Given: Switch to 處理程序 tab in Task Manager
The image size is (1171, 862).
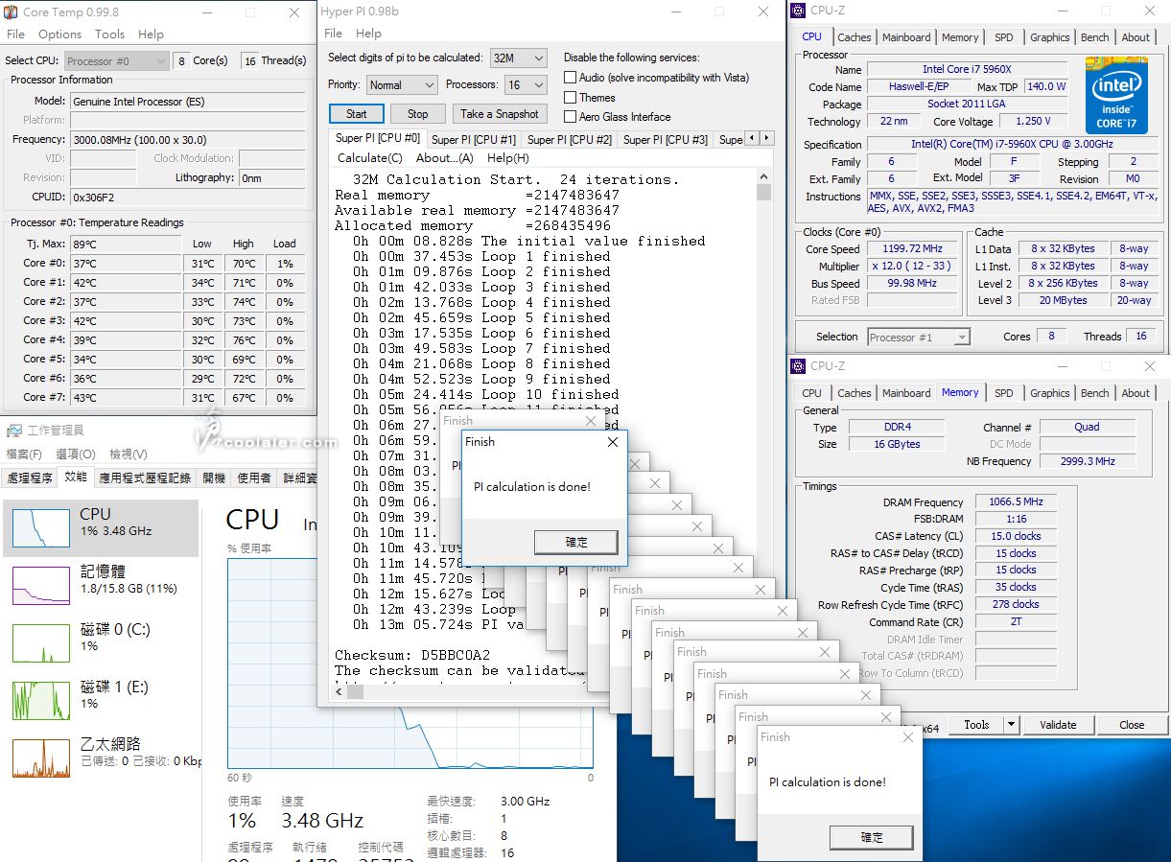Looking at the screenshot, I should 32,478.
